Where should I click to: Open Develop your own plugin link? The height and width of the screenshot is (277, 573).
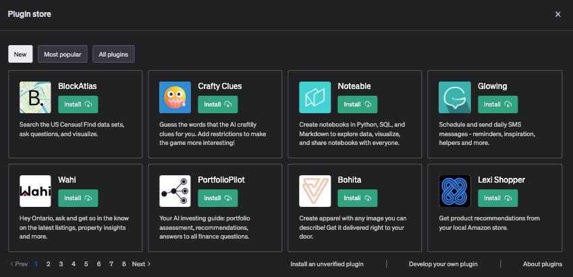coord(443,264)
